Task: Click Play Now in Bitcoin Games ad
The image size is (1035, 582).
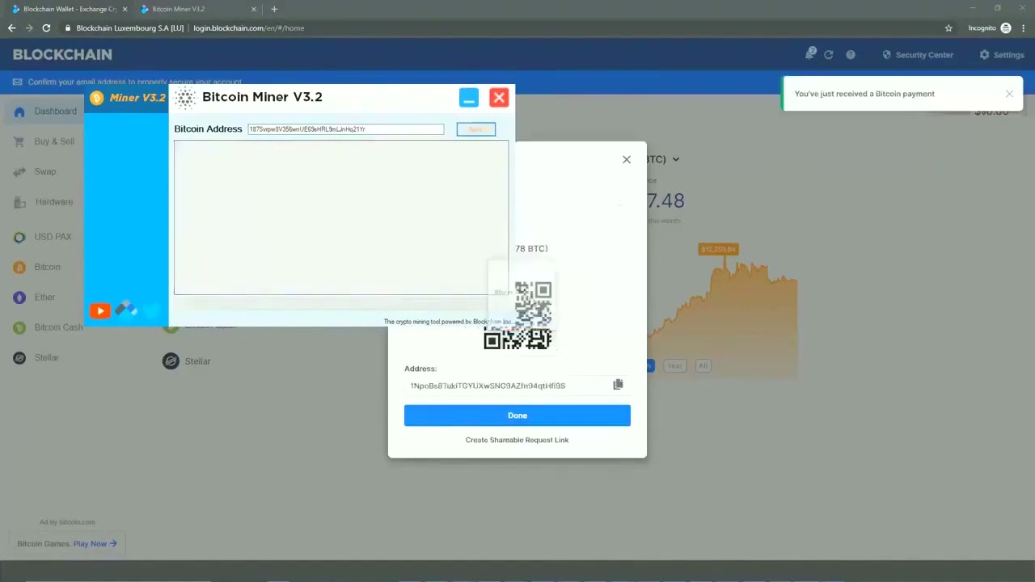Action: [95, 543]
